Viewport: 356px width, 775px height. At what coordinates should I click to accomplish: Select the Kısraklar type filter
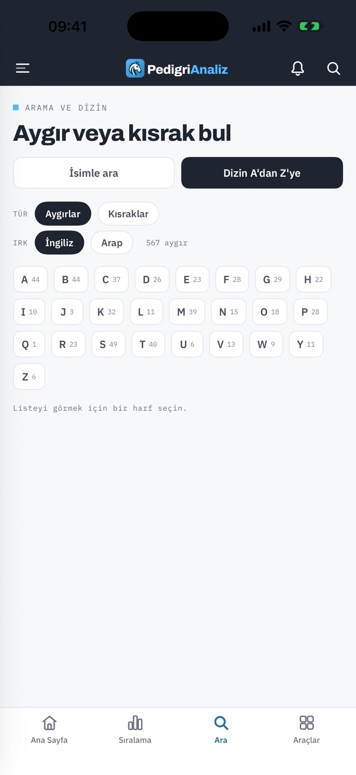[128, 214]
